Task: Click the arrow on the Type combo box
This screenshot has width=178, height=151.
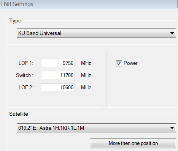Action: [172, 33]
